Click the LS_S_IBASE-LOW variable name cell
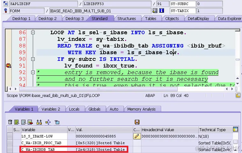 tap(44, 136)
